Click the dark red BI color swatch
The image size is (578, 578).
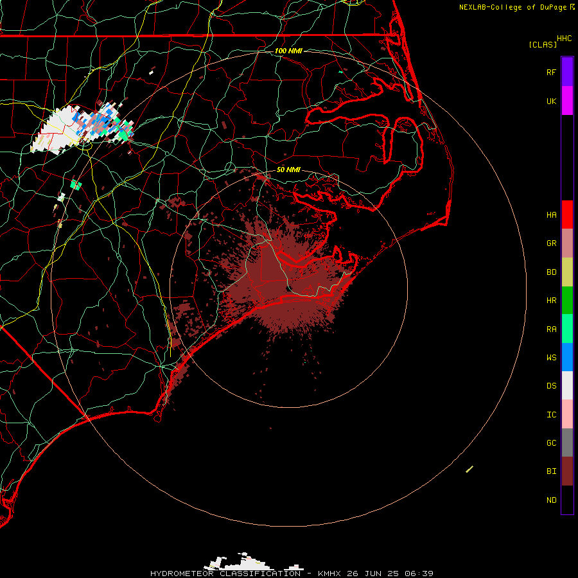[x=567, y=471]
